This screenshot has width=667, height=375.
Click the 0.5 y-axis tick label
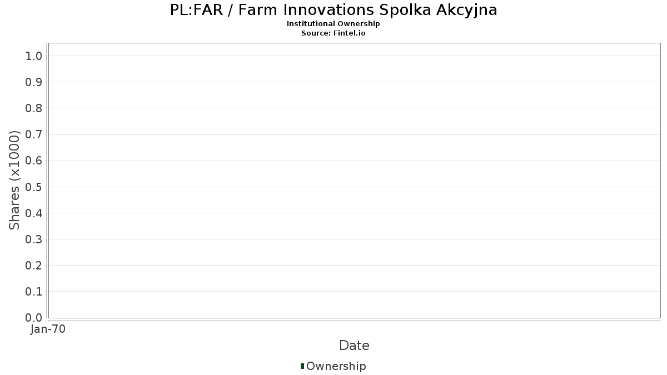(34, 187)
